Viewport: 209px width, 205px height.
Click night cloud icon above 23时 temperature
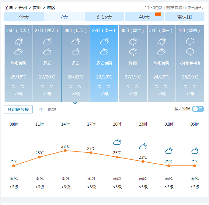pos(143,147)
